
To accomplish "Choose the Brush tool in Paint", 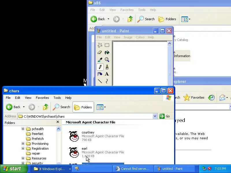I will click(x=107, y=67).
